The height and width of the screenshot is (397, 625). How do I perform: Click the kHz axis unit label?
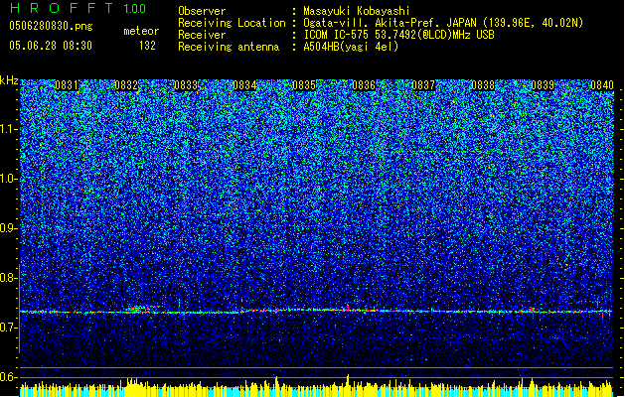click(9, 80)
